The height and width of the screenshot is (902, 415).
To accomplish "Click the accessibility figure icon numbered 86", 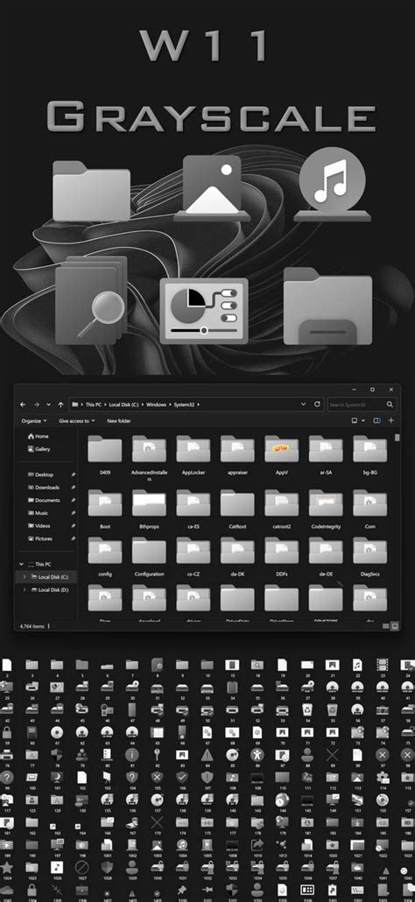I will click(257, 755).
